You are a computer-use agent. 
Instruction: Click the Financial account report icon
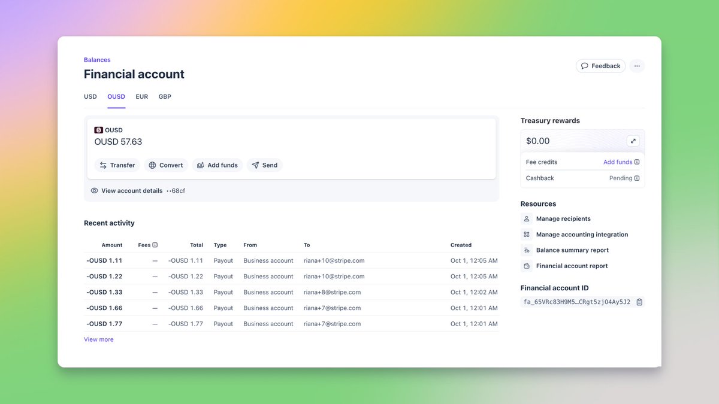pyautogui.click(x=527, y=266)
